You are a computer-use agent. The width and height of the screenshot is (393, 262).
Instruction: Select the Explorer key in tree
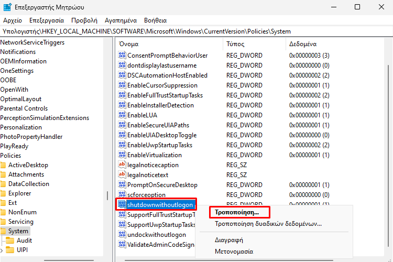click(x=19, y=193)
